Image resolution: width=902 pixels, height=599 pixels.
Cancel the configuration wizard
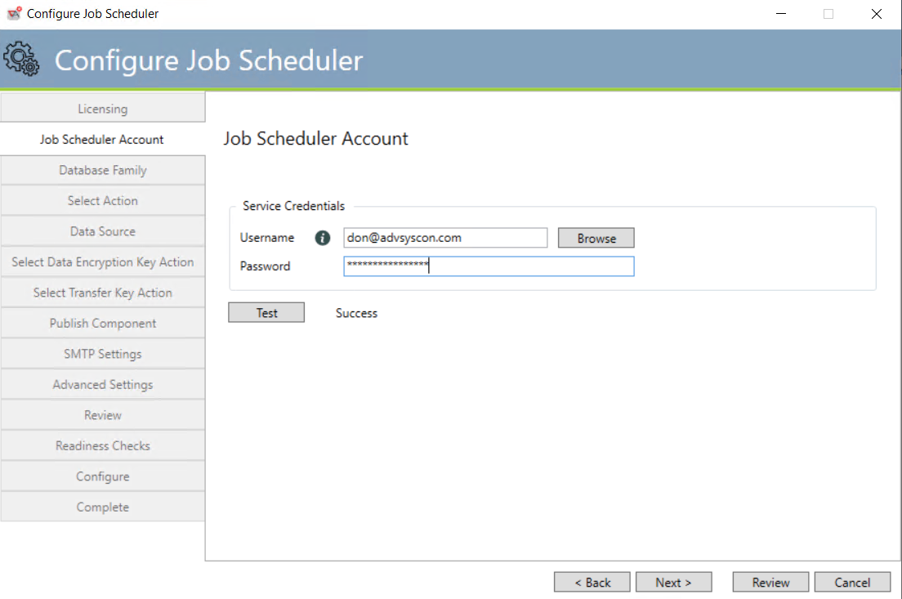pos(852,582)
